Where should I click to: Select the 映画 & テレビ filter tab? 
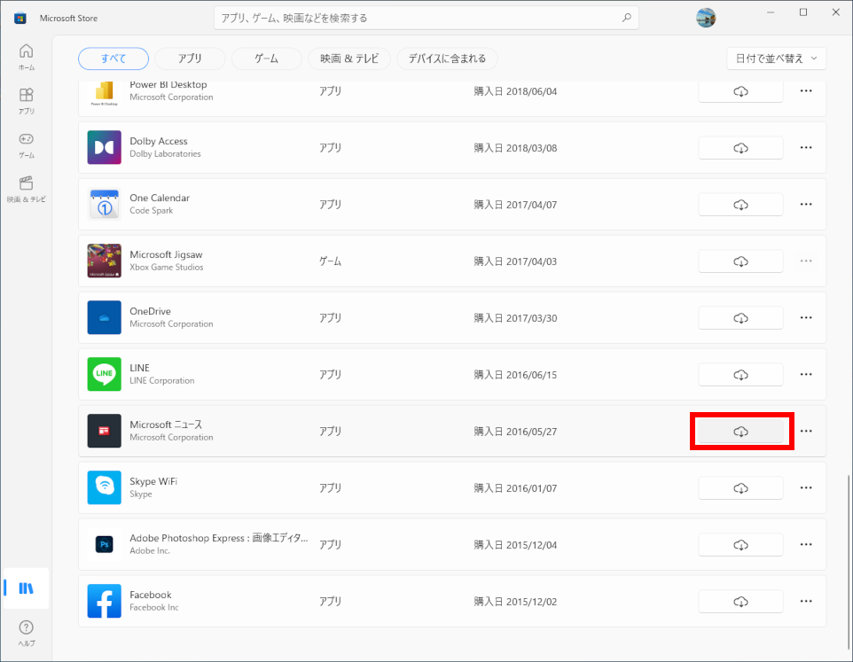coord(349,58)
